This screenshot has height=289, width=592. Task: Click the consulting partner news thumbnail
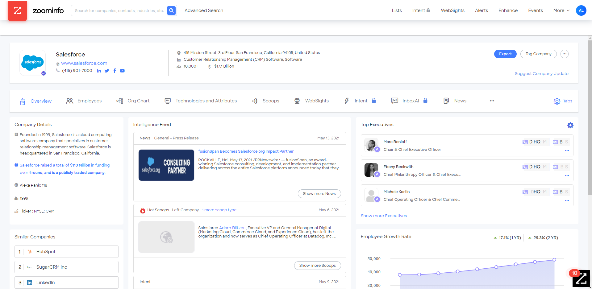pos(166,165)
